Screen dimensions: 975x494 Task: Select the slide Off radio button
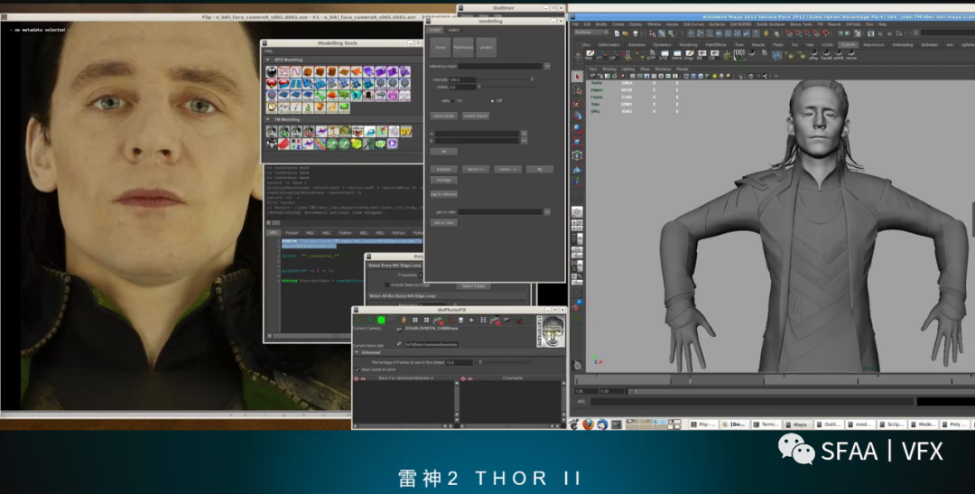pyautogui.click(x=492, y=100)
